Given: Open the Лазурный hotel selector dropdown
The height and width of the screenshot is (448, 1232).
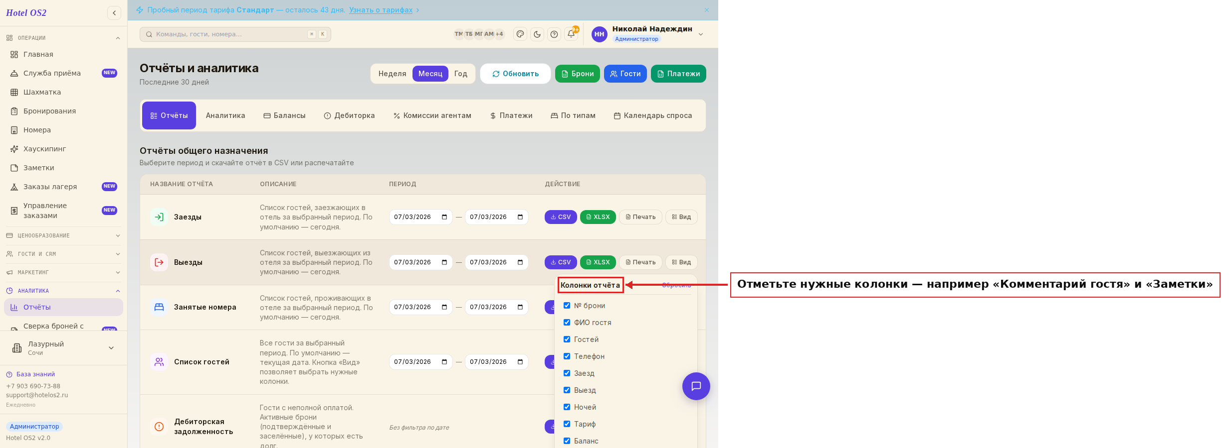Looking at the screenshot, I should pyautogui.click(x=63, y=348).
